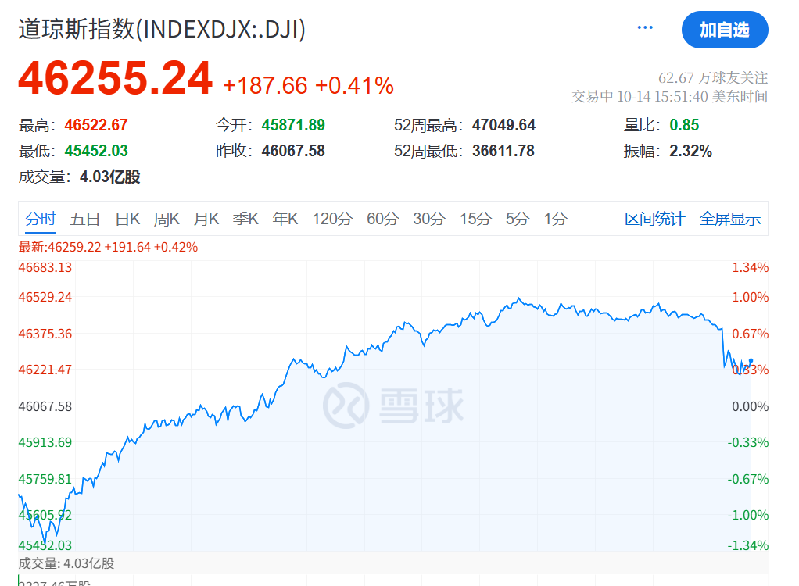
Task: Switch to 120分 interval chart
Action: 332,219
